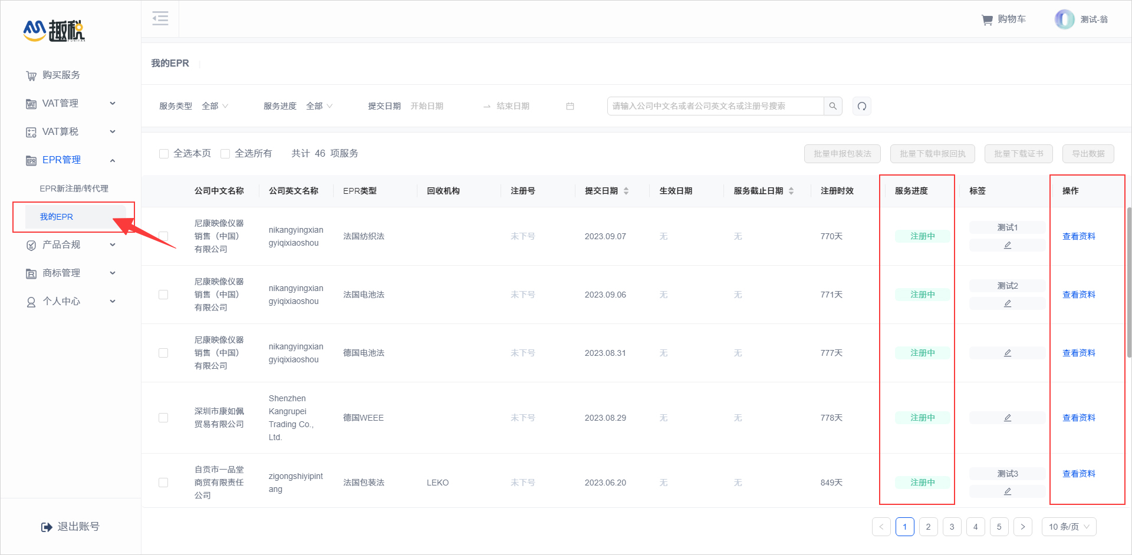Go to page 3 in pagination

[952, 527]
